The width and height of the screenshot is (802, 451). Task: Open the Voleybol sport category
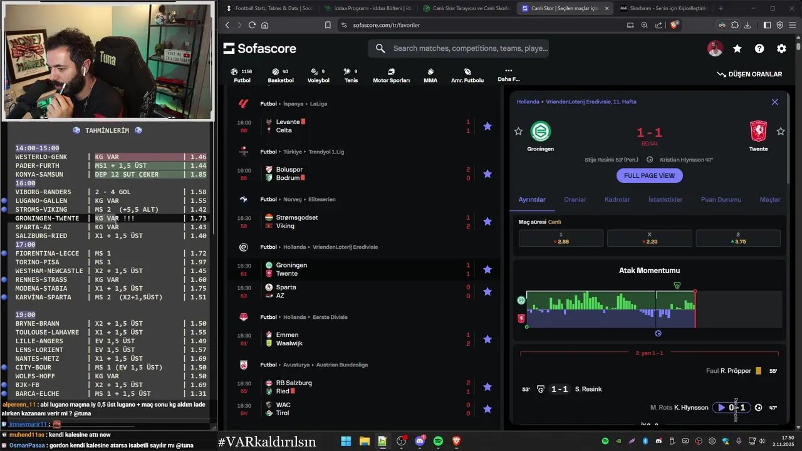318,76
